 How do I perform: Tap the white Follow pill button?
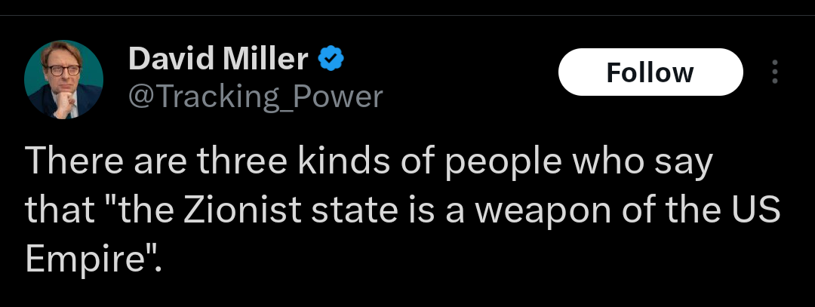[650, 72]
